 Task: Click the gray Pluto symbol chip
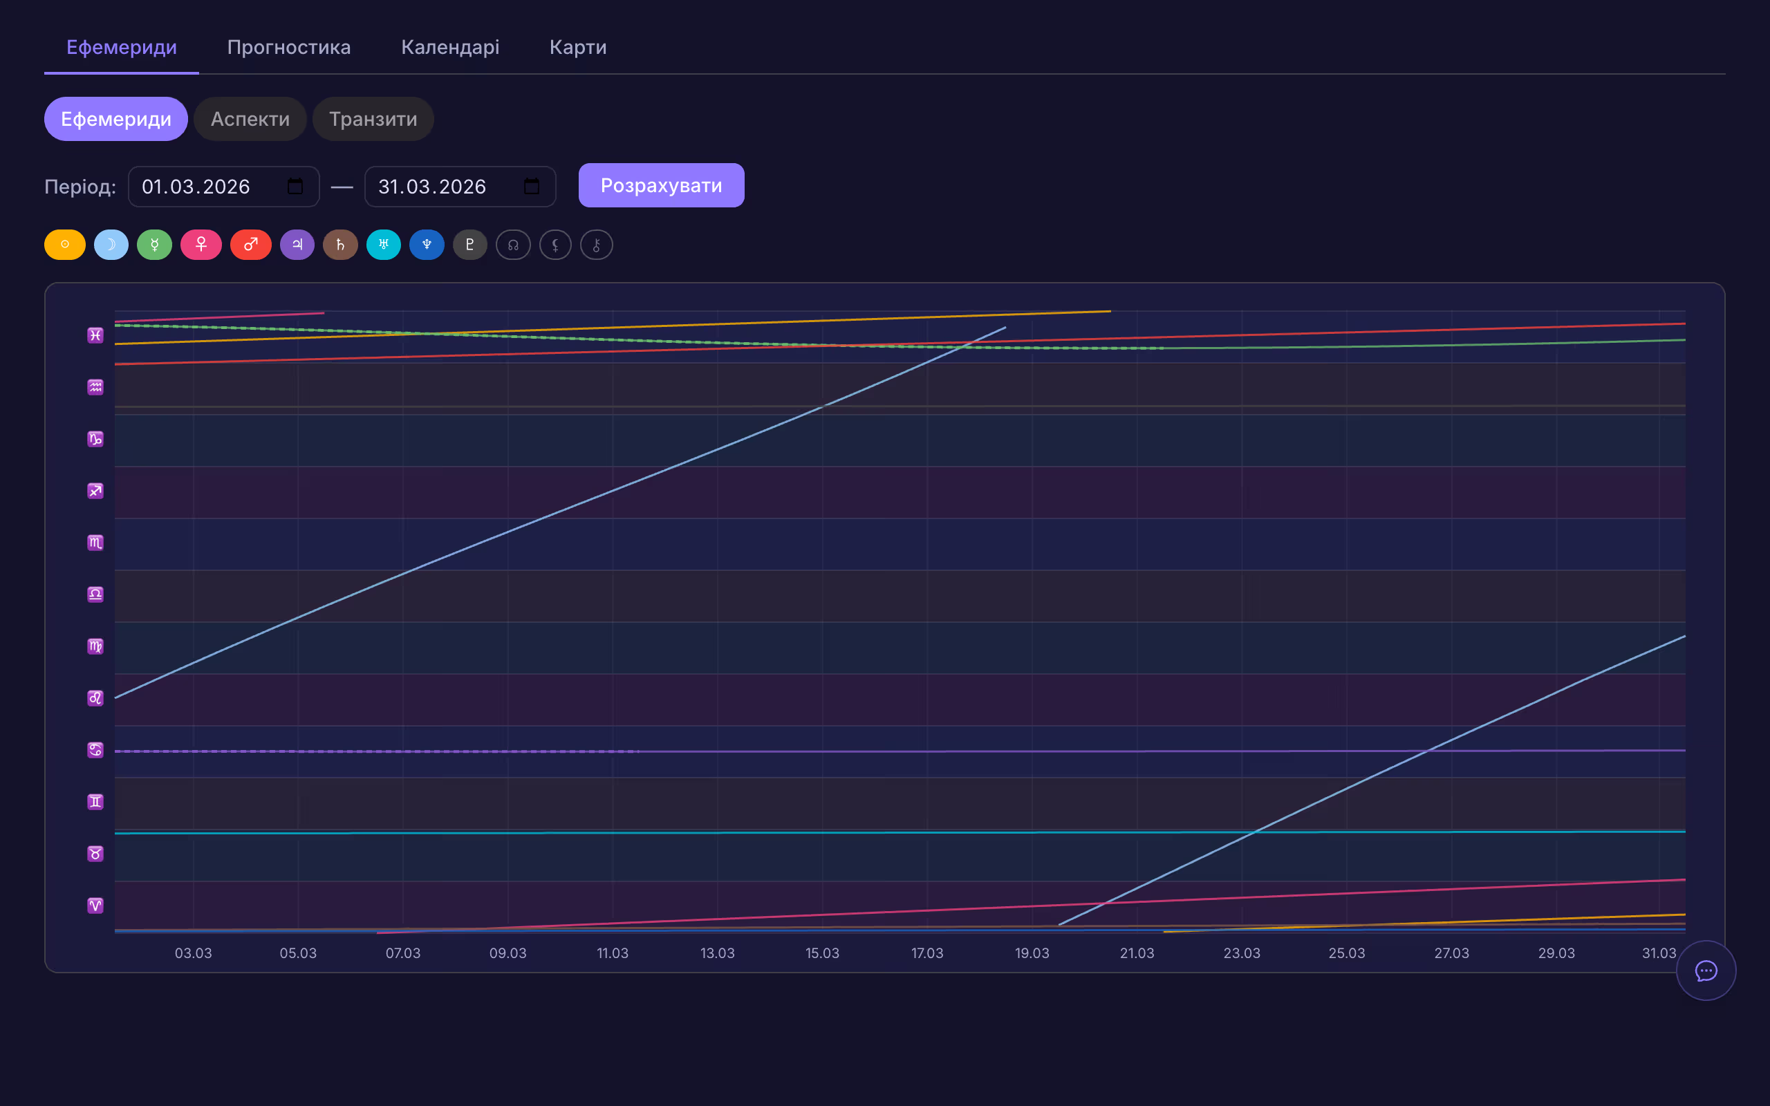[469, 244]
